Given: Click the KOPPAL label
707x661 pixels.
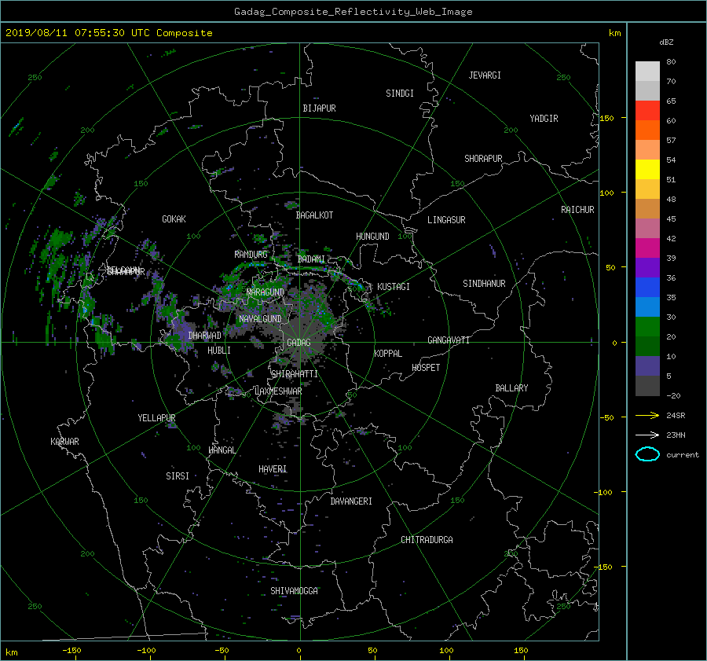Looking at the screenshot, I should point(388,354).
